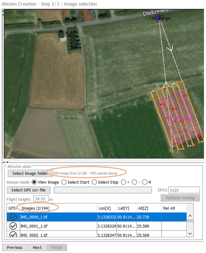Screen dimensions: 206x253
Task: Select the IMG_0001_1.tif row
Action: click(x=97, y=226)
